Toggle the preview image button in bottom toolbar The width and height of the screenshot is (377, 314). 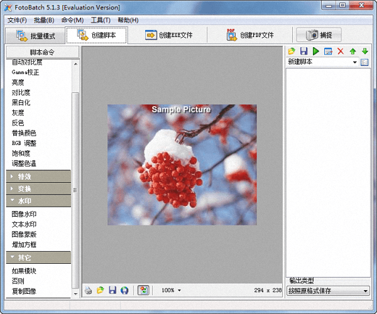143,290
